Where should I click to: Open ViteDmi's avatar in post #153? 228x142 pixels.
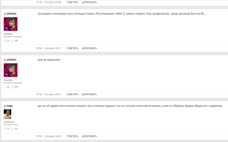coord(11,24)
